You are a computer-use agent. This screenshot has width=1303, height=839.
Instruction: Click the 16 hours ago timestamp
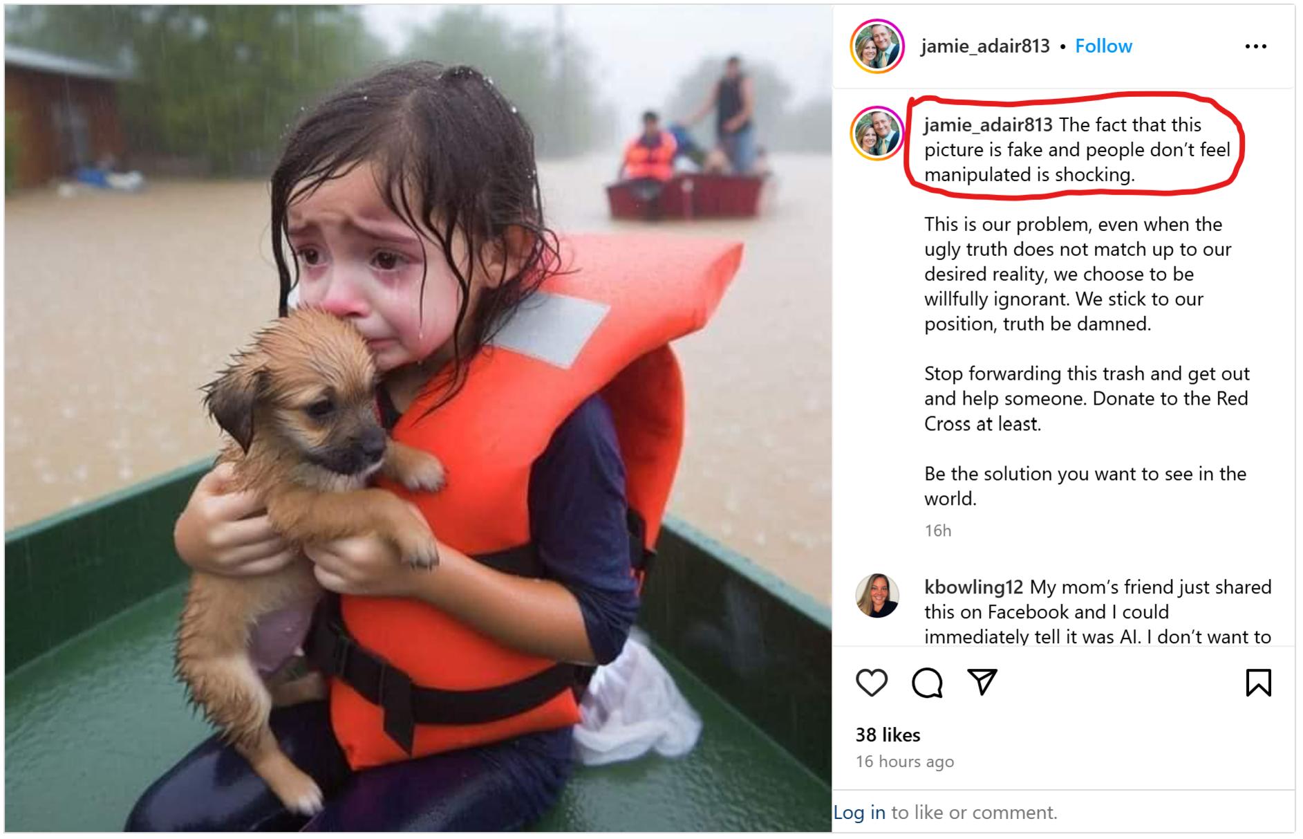click(x=905, y=762)
